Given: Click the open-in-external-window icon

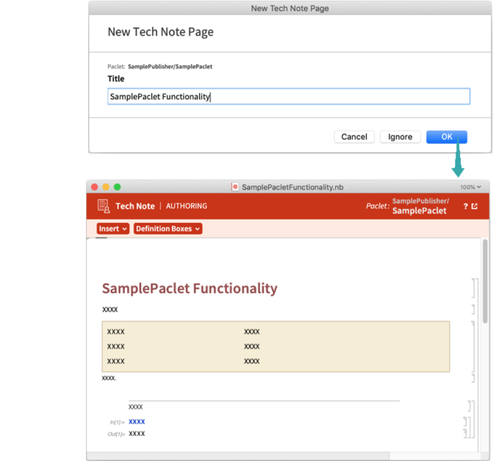Looking at the screenshot, I should (x=474, y=206).
